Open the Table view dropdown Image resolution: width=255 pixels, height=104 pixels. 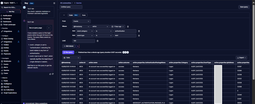71,58
